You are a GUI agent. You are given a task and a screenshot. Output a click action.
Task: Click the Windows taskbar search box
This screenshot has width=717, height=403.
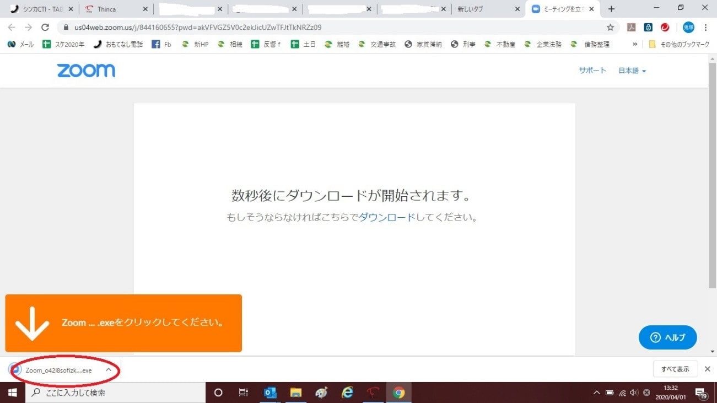click(115, 393)
